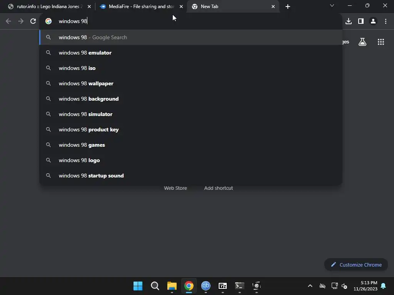Open the Web Store shortcut
Screen dimensions: 394x295
tap(175, 188)
